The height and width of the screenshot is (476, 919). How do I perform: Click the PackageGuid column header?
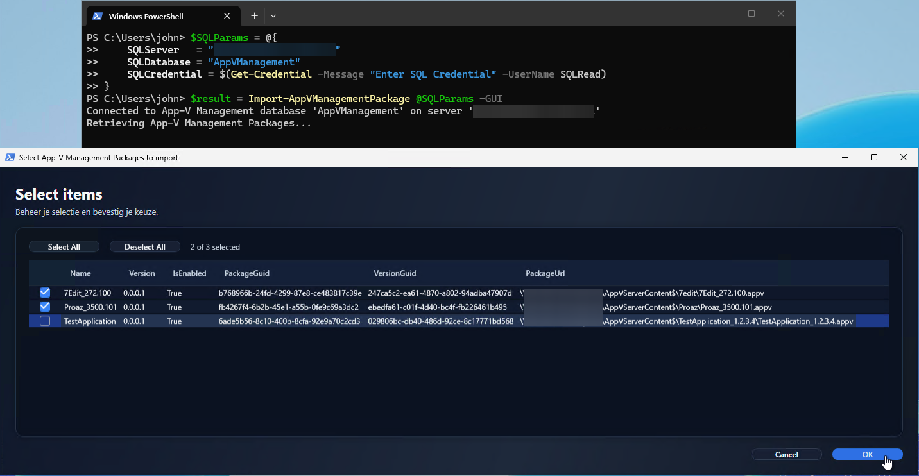coord(246,273)
